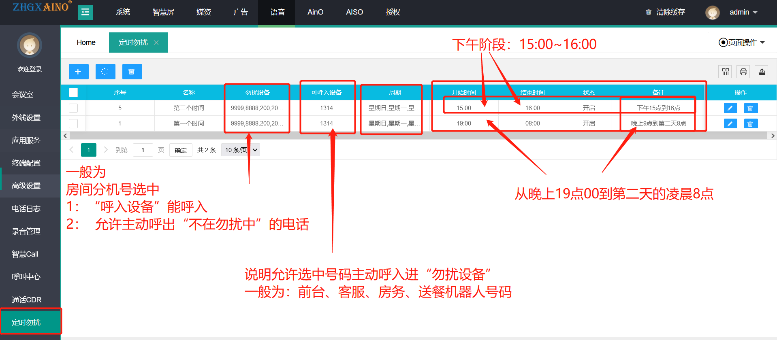Check the box for row number 5
The height and width of the screenshot is (340, 777).
[x=73, y=108]
